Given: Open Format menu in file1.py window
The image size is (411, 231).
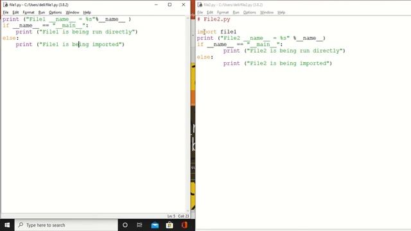Looking at the screenshot, I should click(28, 12).
